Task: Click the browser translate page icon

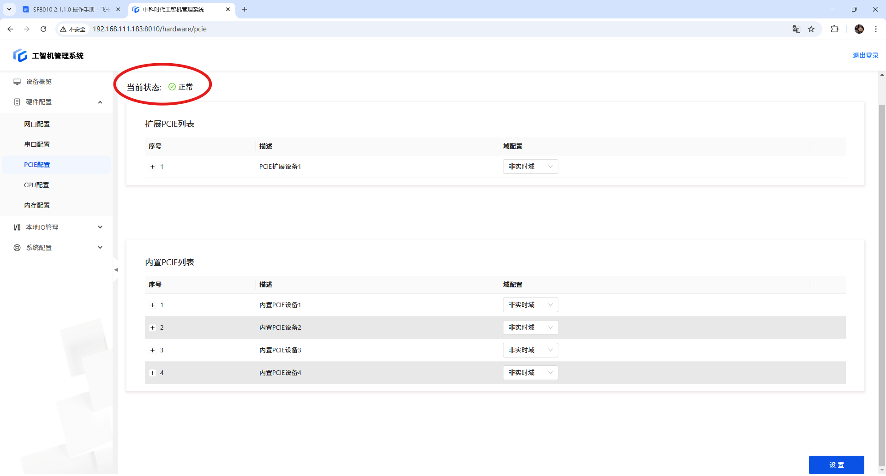Action: [x=796, y=29]
